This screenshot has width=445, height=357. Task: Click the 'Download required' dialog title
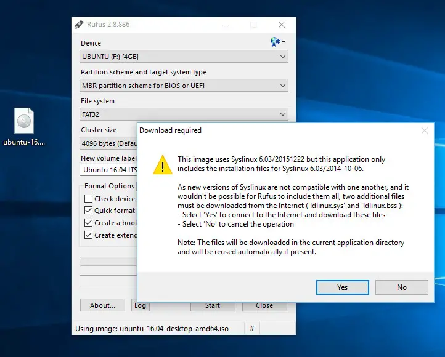[x=170, y=130]
